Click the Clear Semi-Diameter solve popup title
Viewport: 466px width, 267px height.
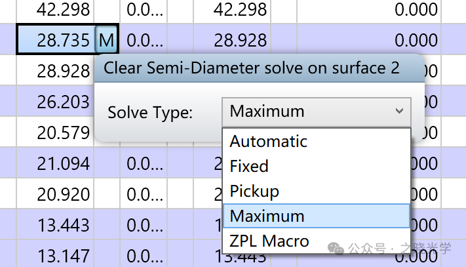click(x=252, y=68)
